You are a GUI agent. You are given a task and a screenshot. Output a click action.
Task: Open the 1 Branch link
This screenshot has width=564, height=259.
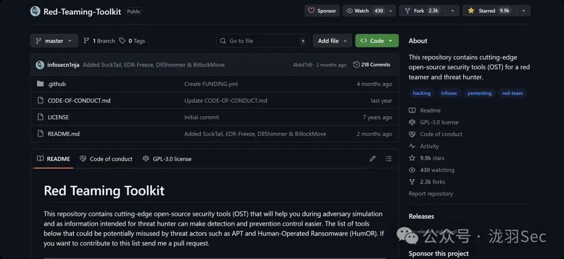[99, 41]
